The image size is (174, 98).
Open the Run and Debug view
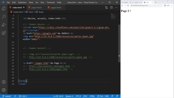click(4, 25)
